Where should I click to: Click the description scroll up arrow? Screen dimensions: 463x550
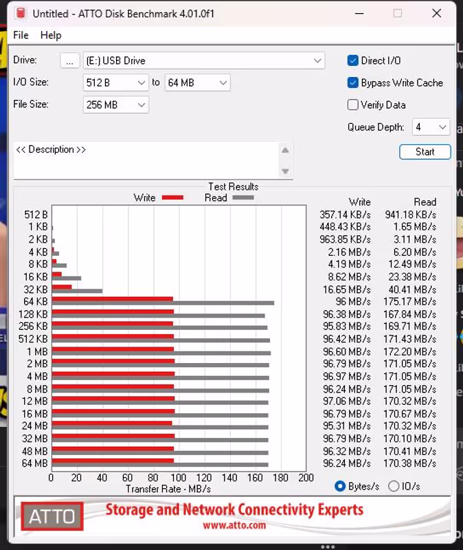285,151
